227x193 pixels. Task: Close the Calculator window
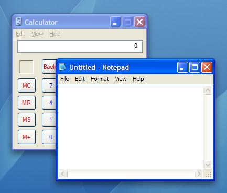tap(139, 22)
